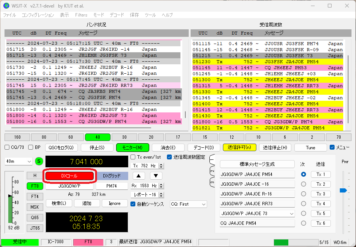Switch to message tab 2
356x247 pixels.
point(212,171)
